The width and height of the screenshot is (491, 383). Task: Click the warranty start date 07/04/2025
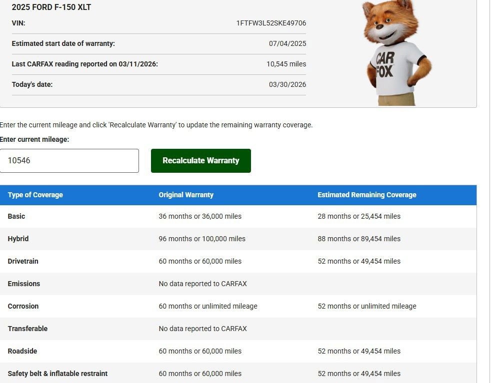[287, 43]
